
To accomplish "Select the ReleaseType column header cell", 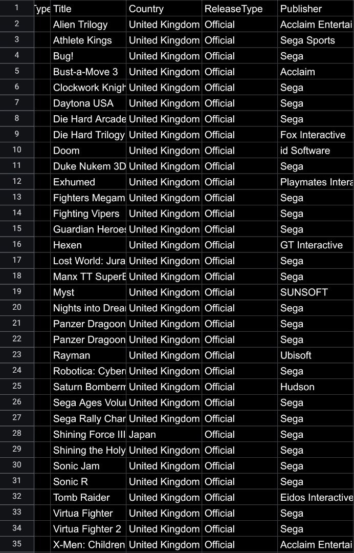I will point(239,9).
